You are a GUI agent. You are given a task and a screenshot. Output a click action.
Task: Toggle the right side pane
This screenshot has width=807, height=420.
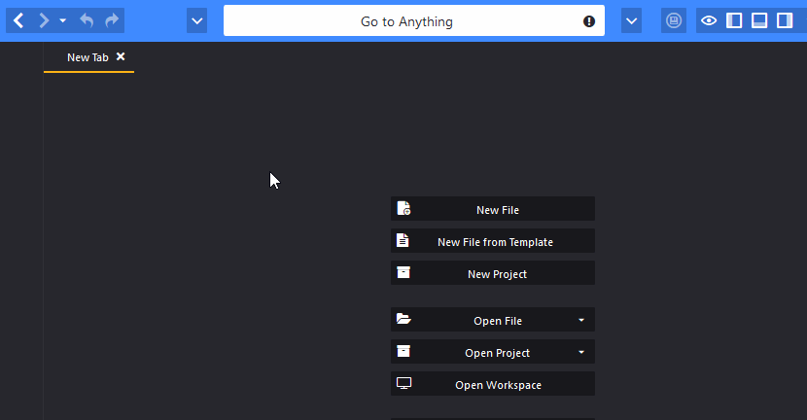pos(785,20)
